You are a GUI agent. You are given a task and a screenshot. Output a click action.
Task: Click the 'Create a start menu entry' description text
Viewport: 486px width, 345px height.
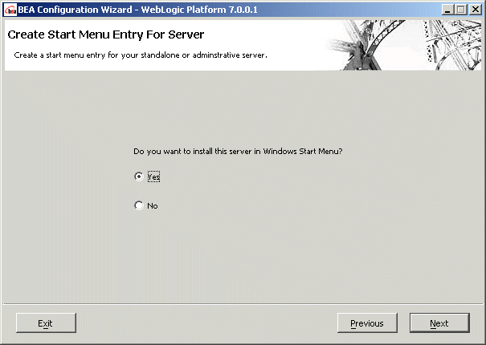pyautogui.click(x=141, y=55)
